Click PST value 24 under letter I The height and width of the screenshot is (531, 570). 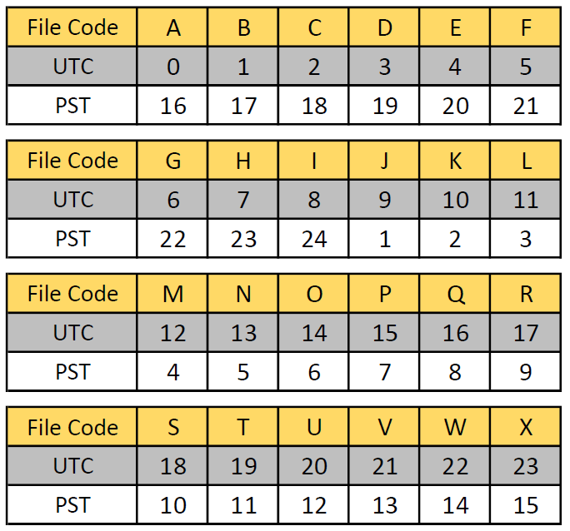(314, 239)
